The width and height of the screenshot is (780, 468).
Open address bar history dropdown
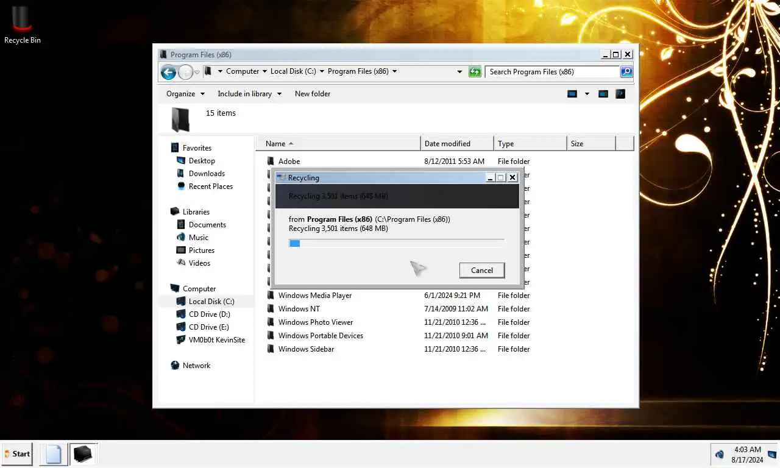click(x=459, y=72)
